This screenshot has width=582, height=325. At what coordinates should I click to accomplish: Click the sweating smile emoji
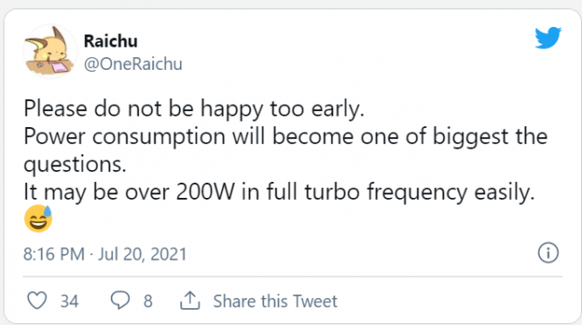click(x=39, y=218)
